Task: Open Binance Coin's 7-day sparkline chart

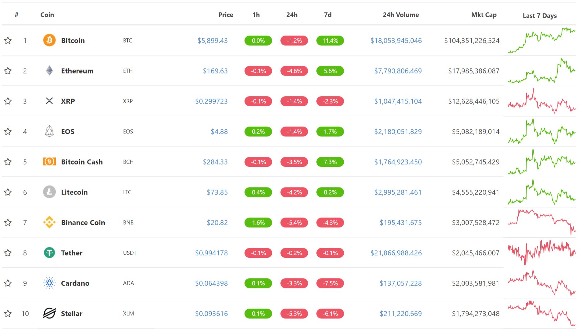Action: point(541,222)
